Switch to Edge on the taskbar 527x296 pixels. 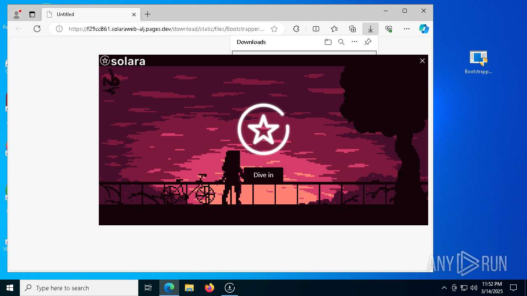tap(169, 288)
